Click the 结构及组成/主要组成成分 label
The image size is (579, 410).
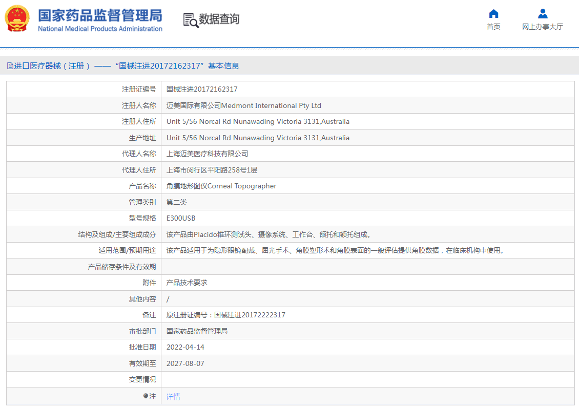(117, 234)
